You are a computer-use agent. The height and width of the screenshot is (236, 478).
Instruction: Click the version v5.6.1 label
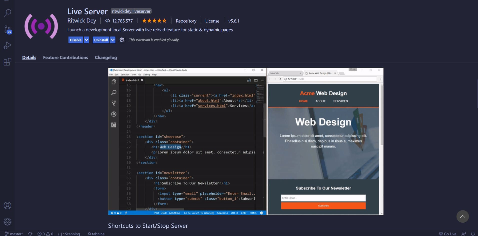point(234,21)
